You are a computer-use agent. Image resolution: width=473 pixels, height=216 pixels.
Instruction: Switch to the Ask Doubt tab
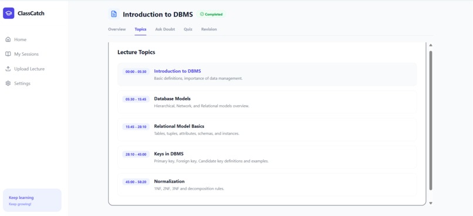165,29
